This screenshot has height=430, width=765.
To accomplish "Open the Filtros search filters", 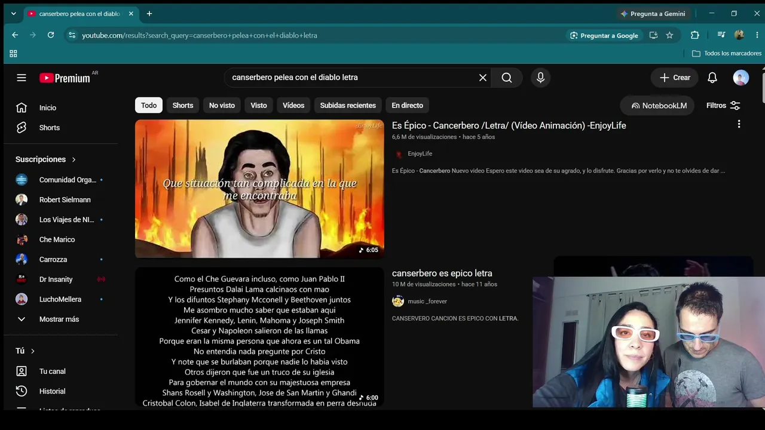I will click(x=723, y=106).
